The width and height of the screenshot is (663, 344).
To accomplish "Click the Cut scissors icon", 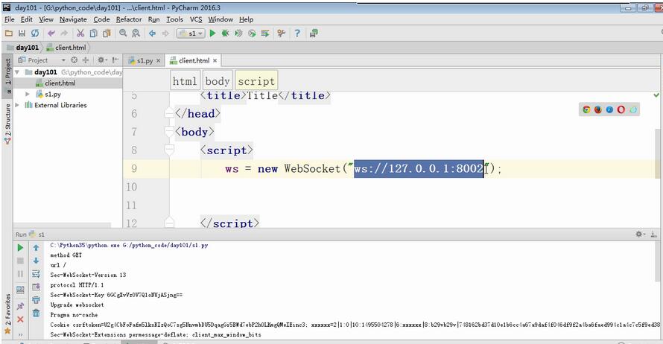I will [x=80, y=33].
